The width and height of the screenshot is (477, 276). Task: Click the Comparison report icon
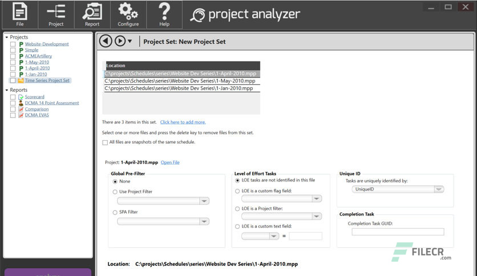coord(21,109)
